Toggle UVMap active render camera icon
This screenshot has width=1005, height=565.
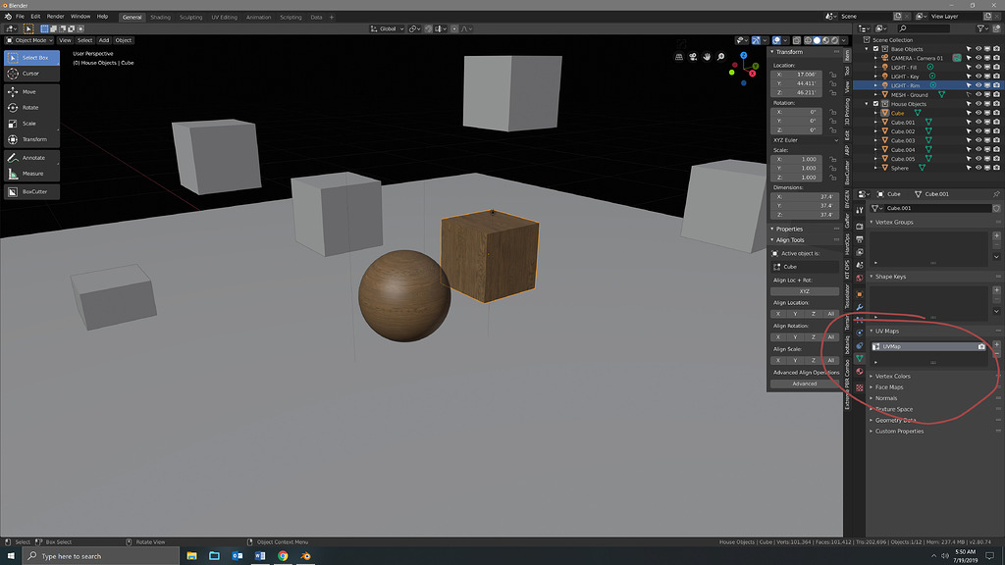point(981,346)
